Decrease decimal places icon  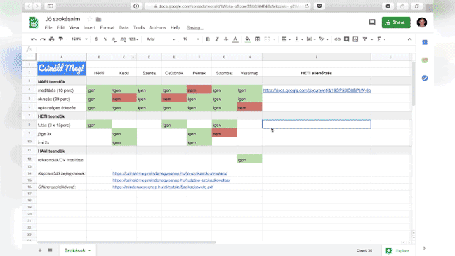[114, 39]
